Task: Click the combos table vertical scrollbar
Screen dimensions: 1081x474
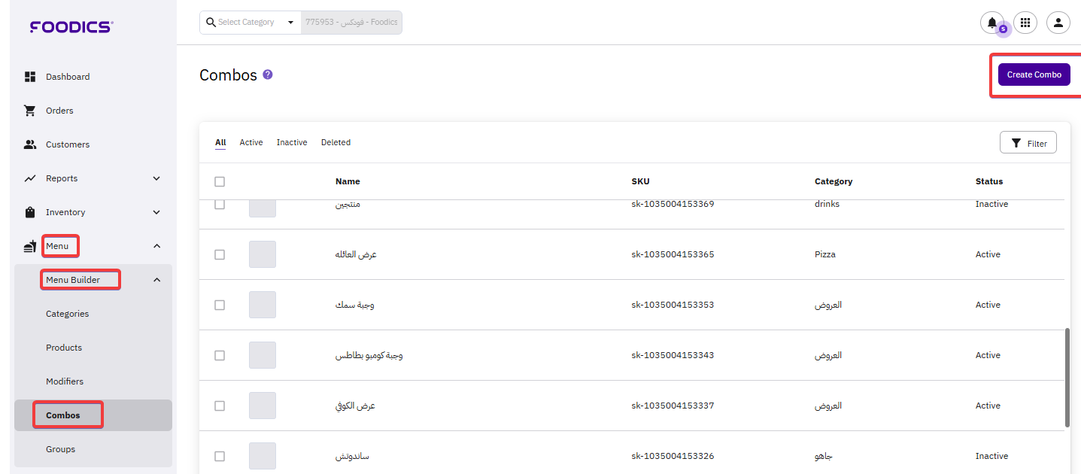Action: click(1067, 377)
